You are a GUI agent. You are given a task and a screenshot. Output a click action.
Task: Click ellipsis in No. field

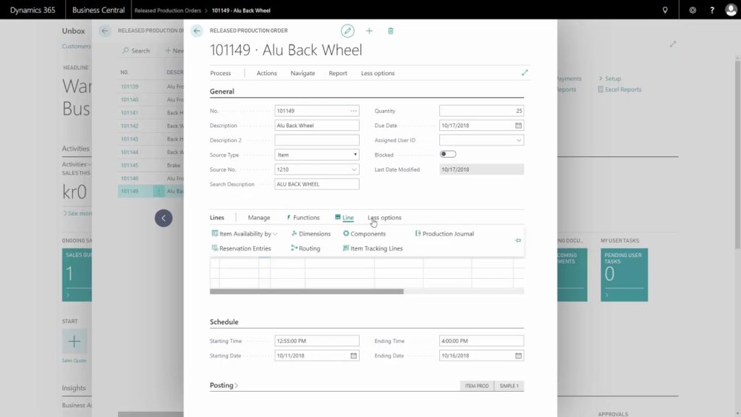pos(353,111)
